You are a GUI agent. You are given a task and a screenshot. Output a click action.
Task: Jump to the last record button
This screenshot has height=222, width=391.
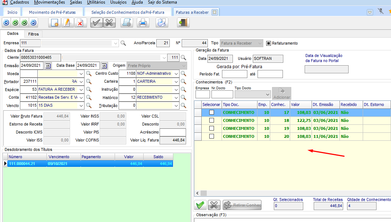point(33,22)
